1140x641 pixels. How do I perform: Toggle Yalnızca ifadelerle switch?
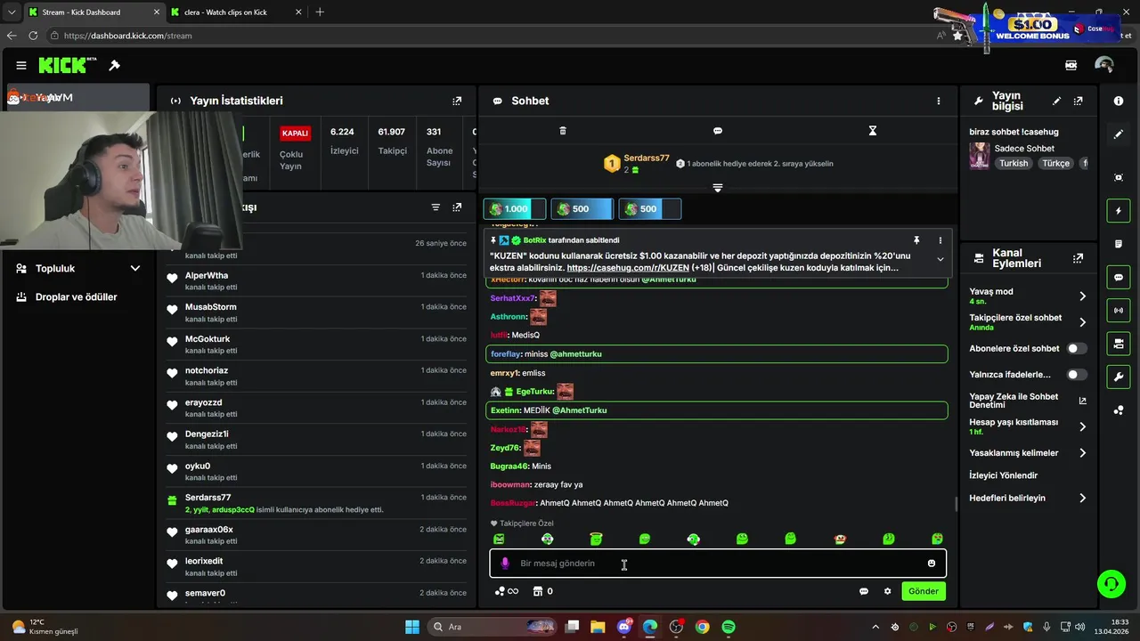pyautogui.click(x=1077, y=375)
